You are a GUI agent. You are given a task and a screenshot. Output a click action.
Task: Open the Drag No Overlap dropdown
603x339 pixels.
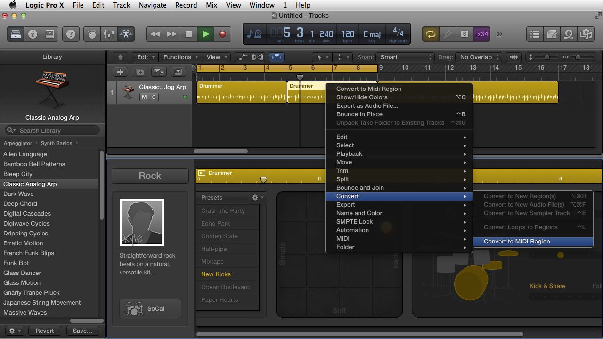pyautogui.click(x=479, y=57)
